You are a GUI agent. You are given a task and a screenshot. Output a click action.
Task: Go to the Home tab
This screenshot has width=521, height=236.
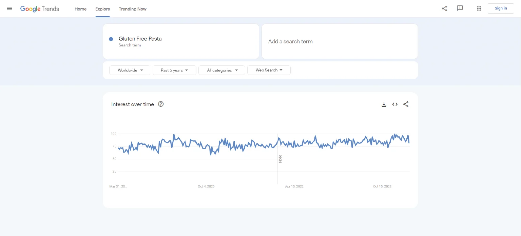click(x=80, y=9)
